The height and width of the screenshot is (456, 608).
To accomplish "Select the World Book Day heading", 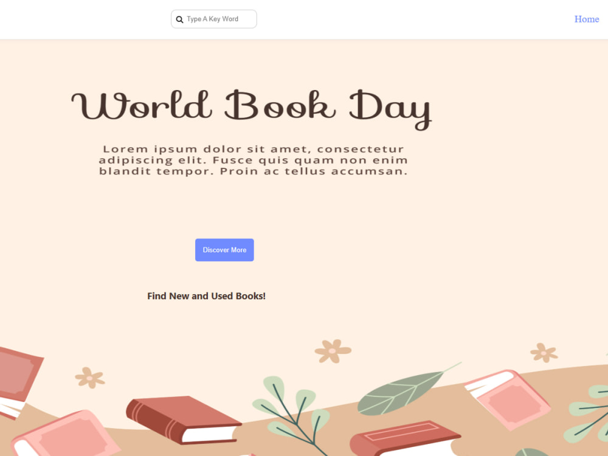I will (x=251, y=109).
